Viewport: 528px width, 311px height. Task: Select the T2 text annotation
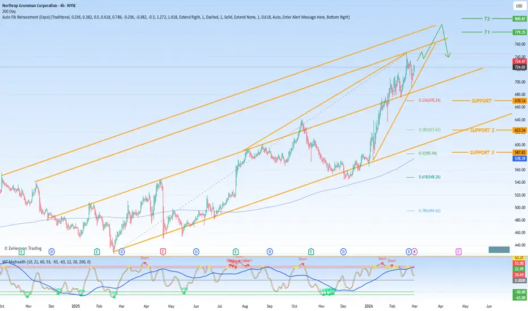pos(487,19)
